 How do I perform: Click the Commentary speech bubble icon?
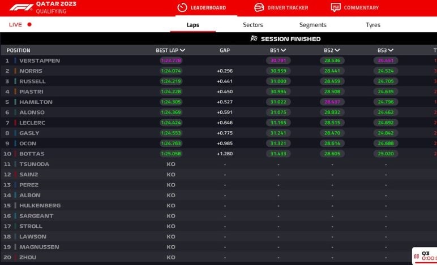point(336,7)
